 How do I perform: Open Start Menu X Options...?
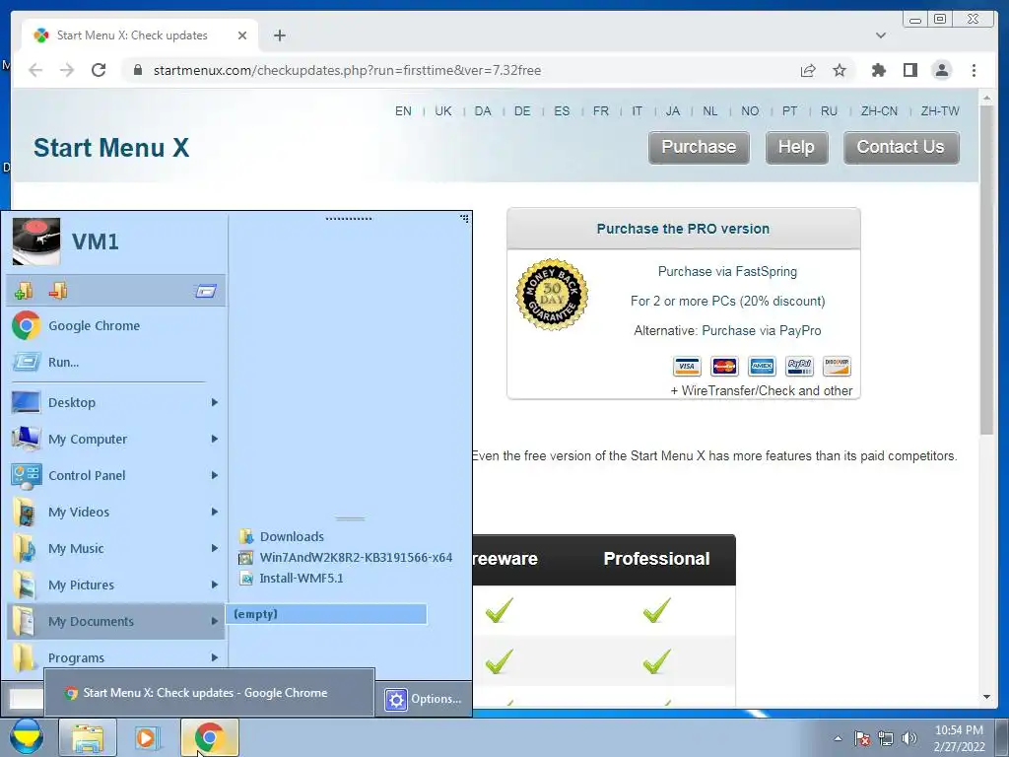[x=424, y=699]
